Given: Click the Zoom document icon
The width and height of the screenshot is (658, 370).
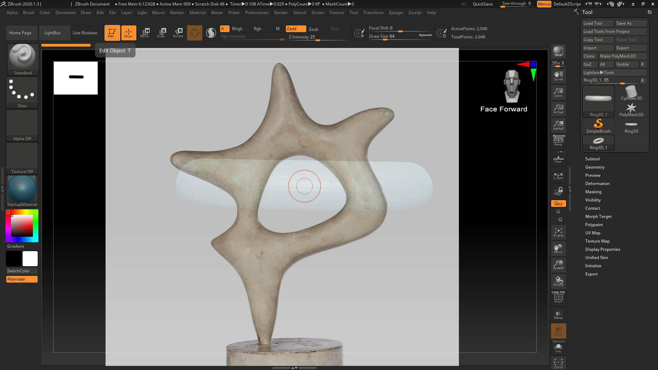Looking at the screenshot, I should click(x=558, y=92).
